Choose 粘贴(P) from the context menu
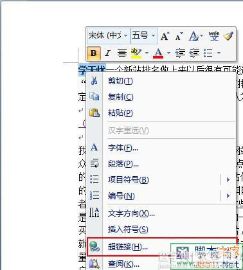 (161, 113)
